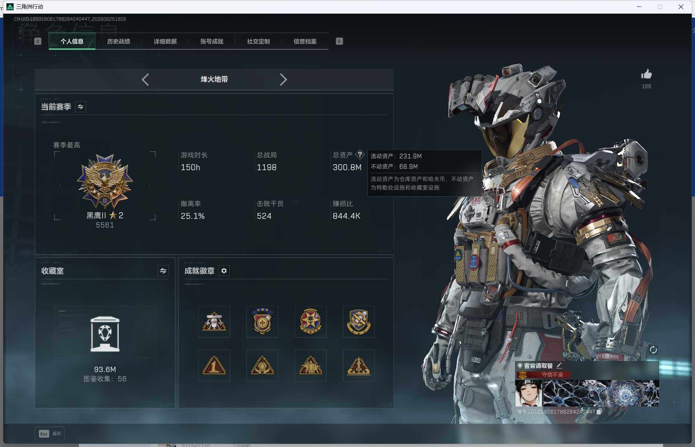The image size is (695, 447).
Task: Click the 黑鹰II rank emblem
Action: 105,181
